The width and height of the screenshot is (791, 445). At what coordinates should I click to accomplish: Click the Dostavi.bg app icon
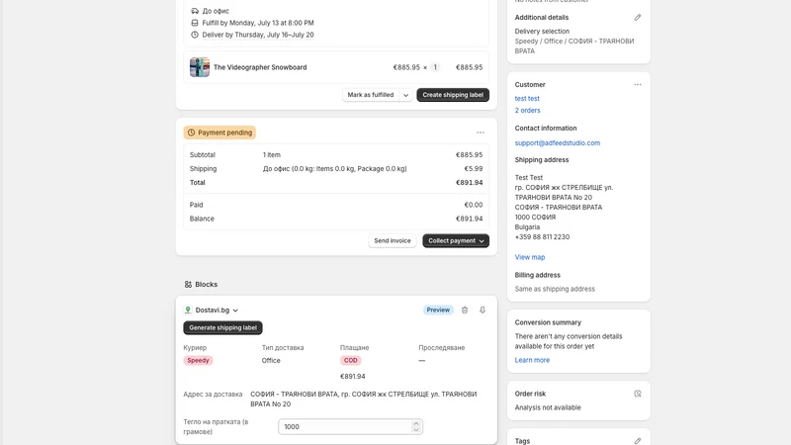click(188, 310)
